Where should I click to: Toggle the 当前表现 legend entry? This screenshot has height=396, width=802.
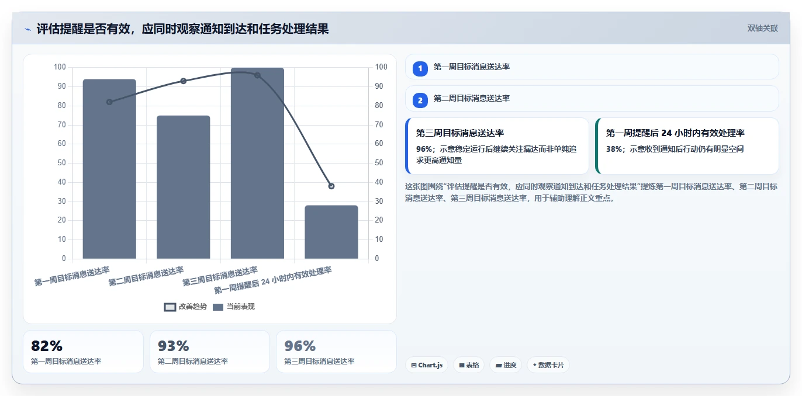234,307
